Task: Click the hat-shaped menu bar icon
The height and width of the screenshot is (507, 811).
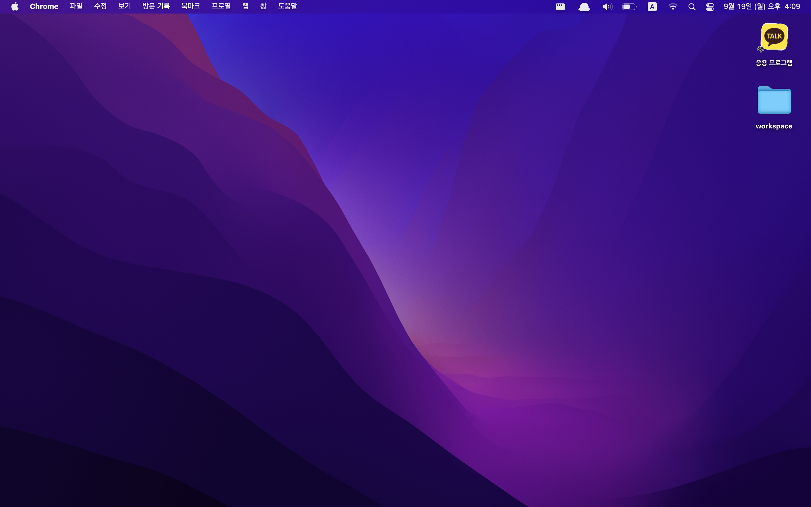Action: 584,7
